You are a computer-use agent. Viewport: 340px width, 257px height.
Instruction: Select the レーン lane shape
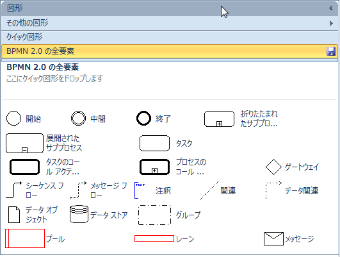click(154, 238)
